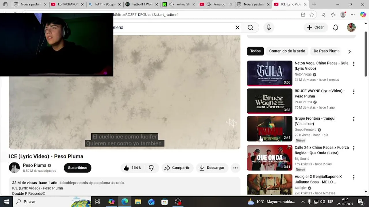The width and height of the screenshot is (369, 207).
Task: Click the taskbar volume speaker icon
Action: click(322, 202)
